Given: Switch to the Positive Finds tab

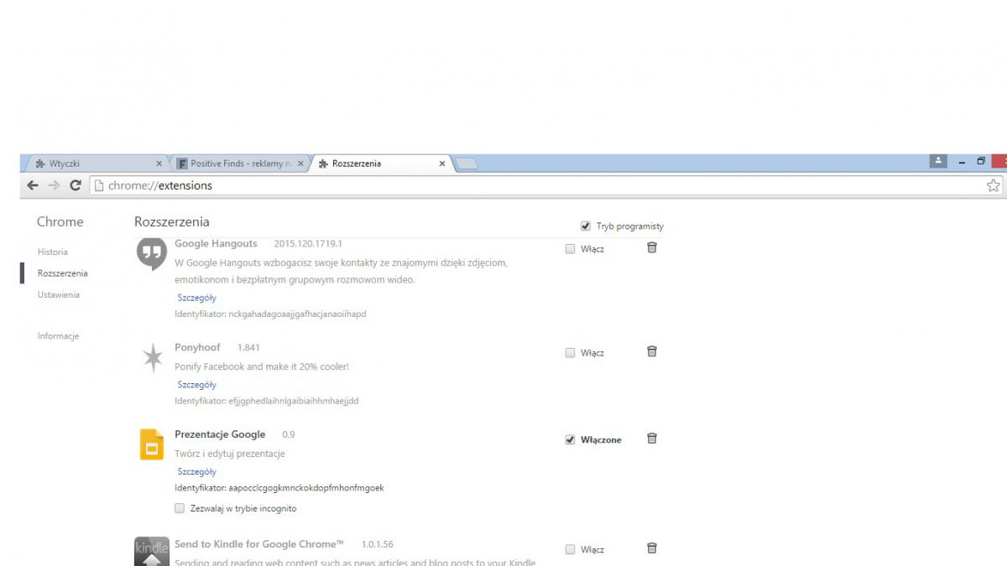Looking at the screenshot, I should (239, 164).
